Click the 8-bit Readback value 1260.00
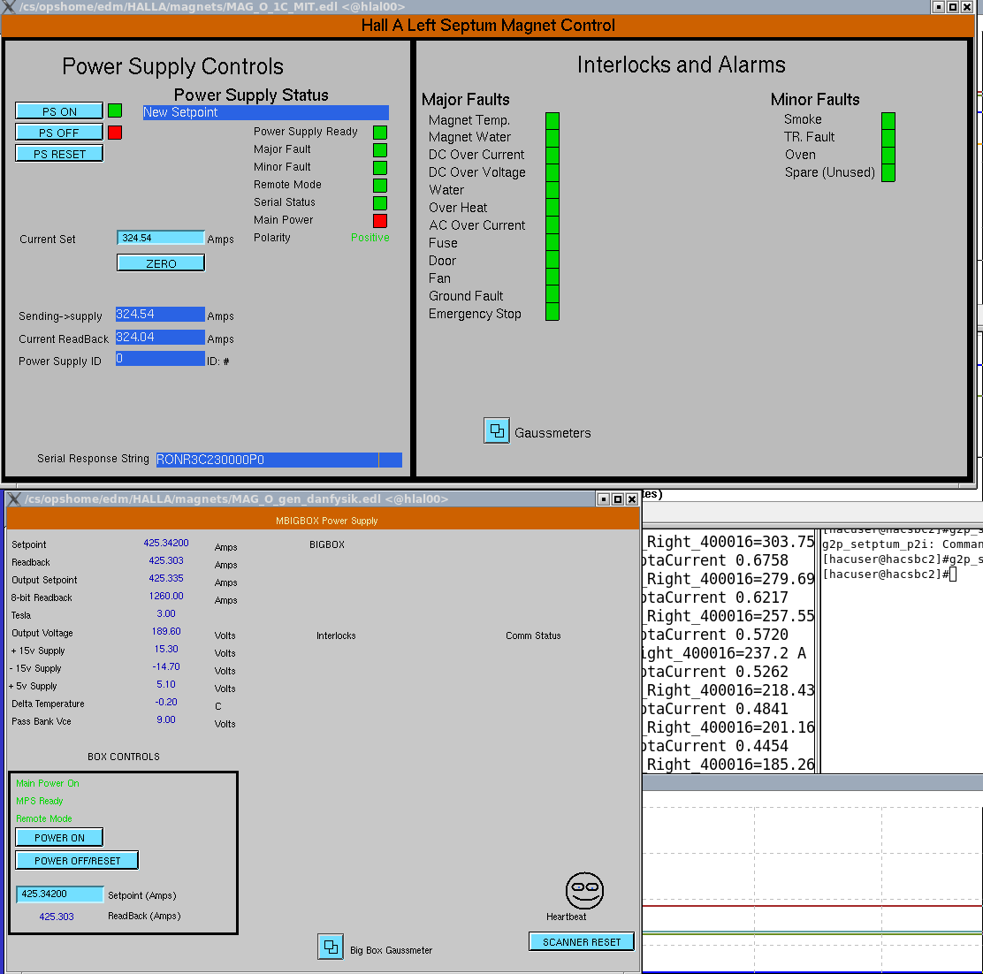Viewport: 983px width, 974px height. (x=166, y=596)
